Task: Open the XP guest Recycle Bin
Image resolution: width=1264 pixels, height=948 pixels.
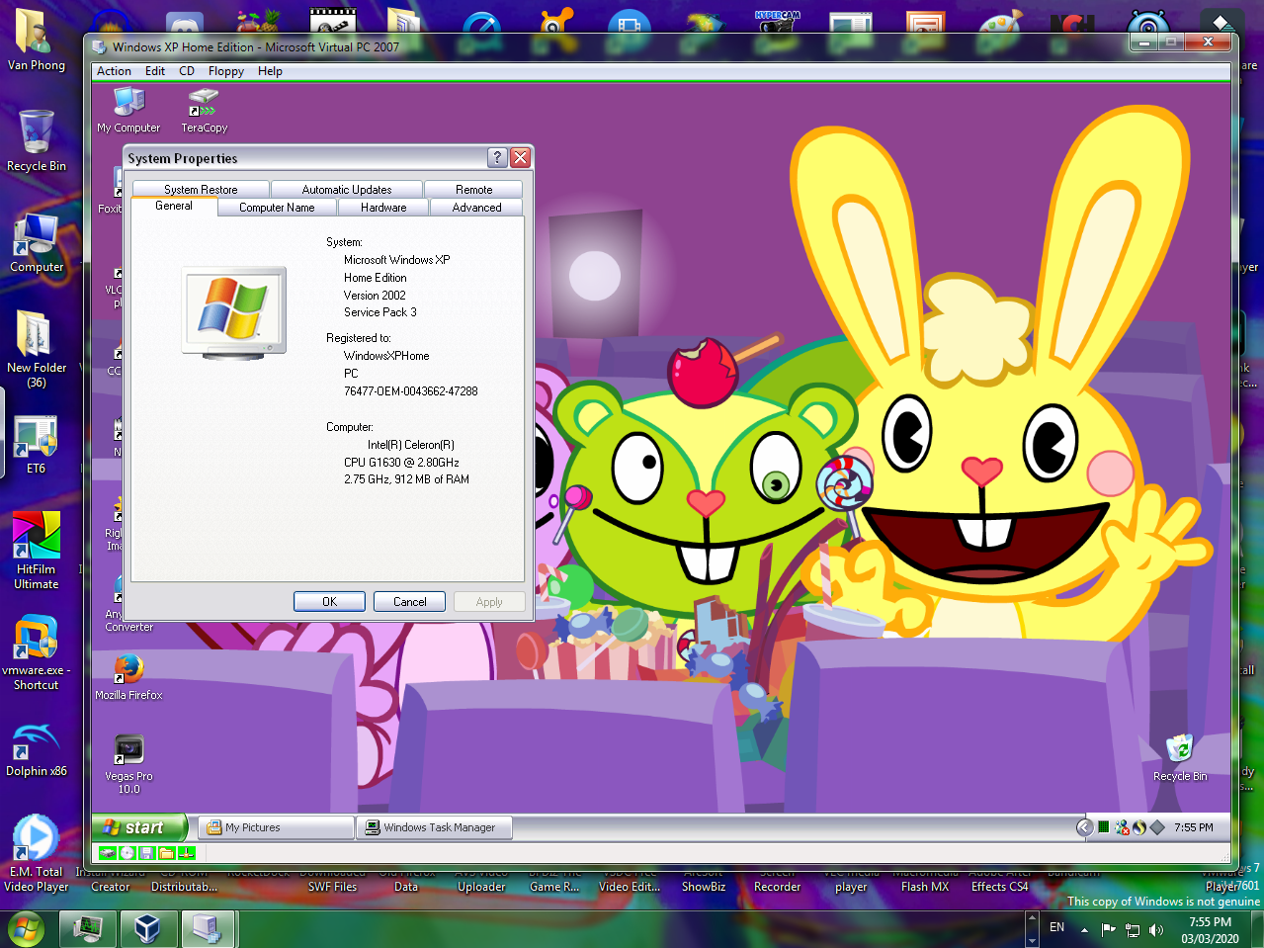Action: point(1180,757)
